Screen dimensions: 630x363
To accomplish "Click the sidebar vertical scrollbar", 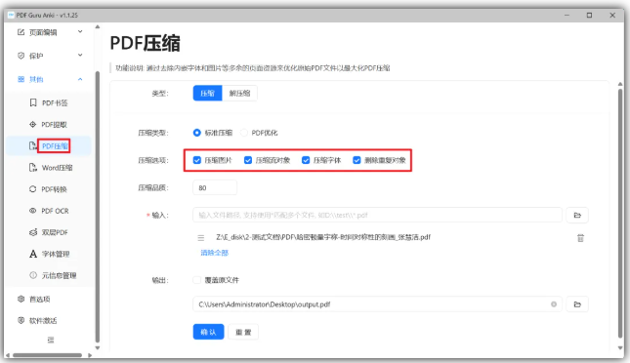I will click(x=98, y=207).
